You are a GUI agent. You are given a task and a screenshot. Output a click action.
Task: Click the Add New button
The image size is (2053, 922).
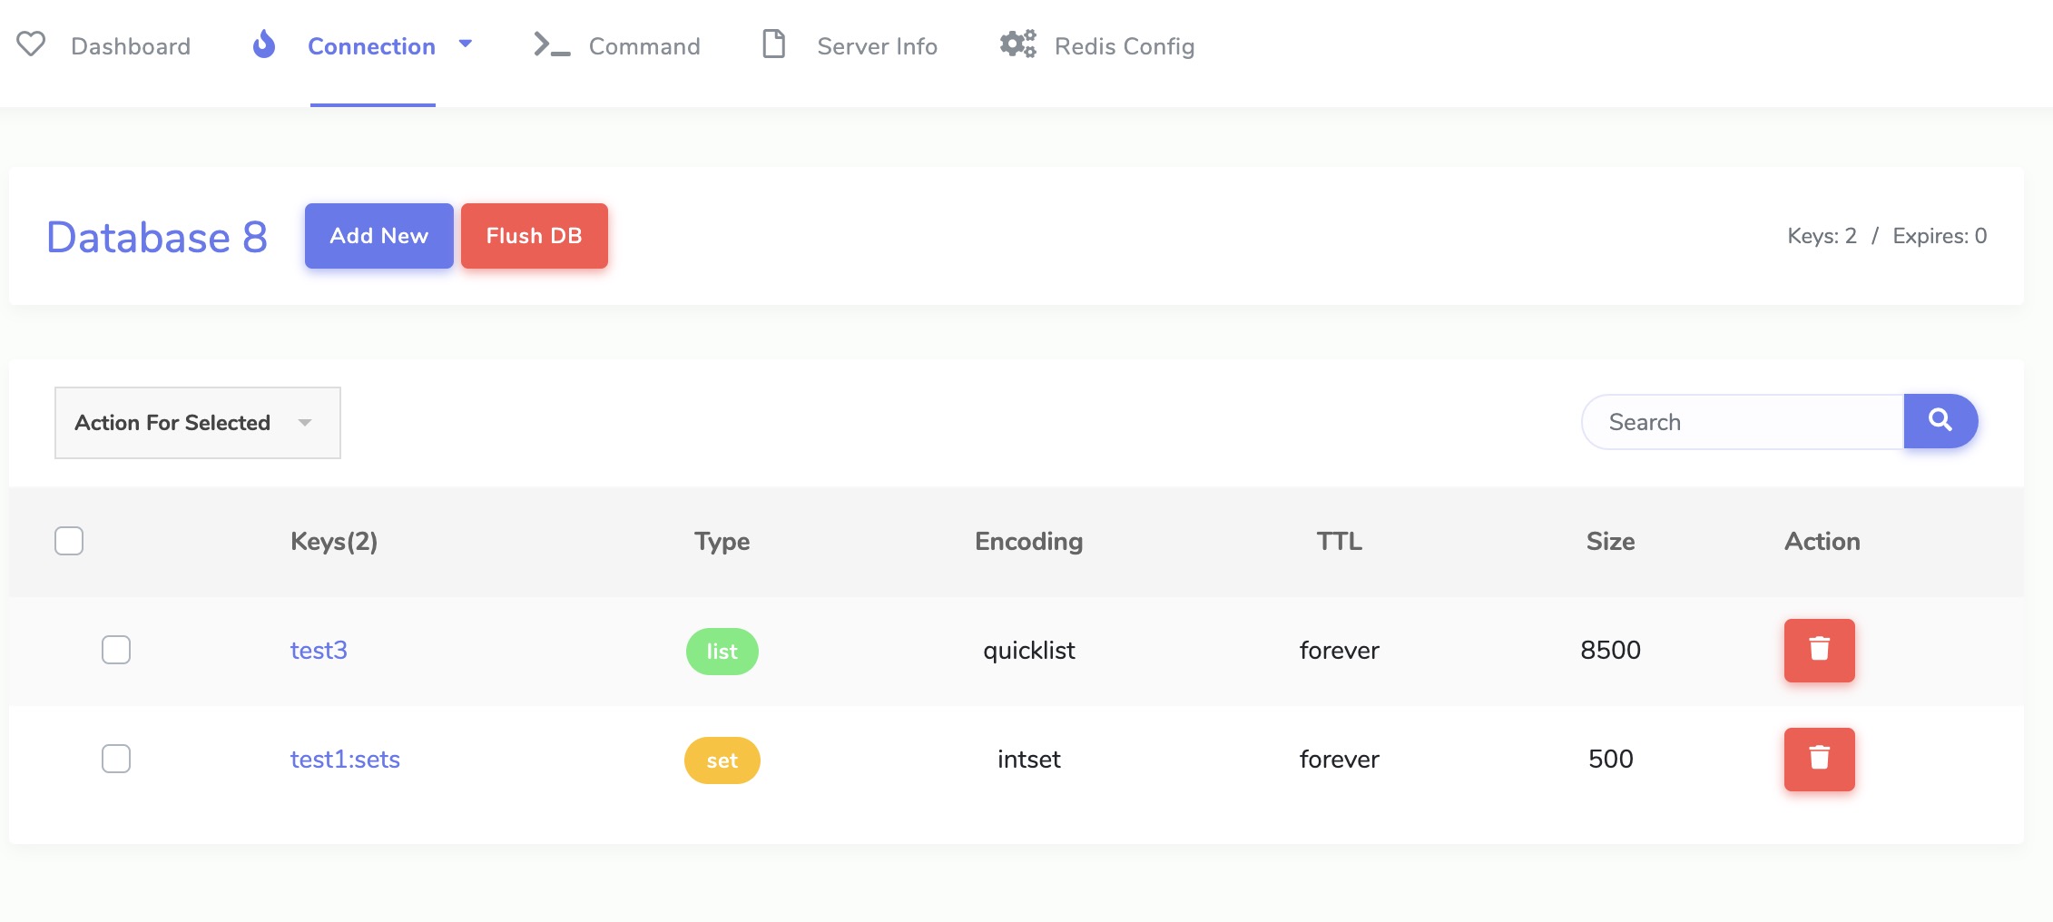[x=379, y=236]
